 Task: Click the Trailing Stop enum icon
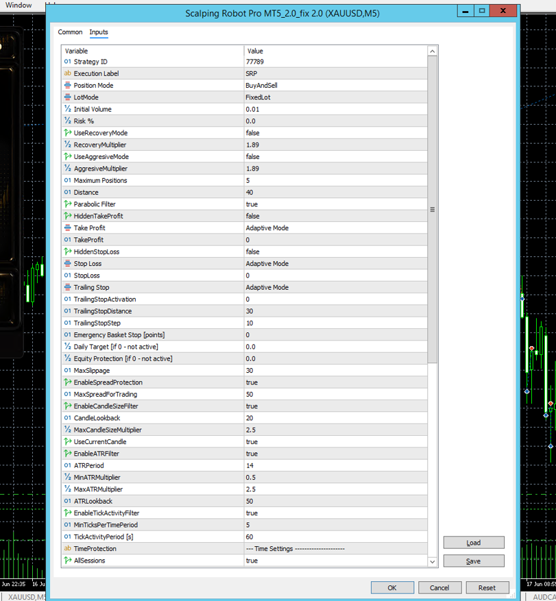67,287
